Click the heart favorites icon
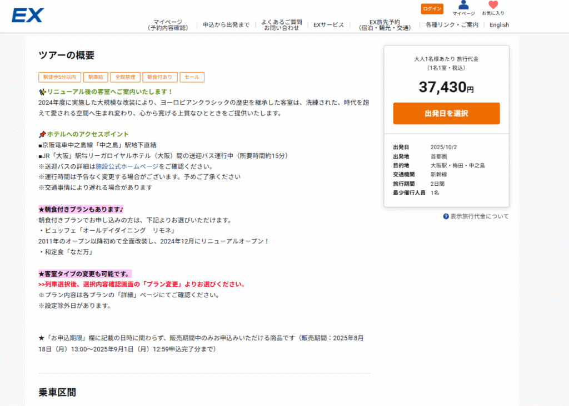569x406 pixels. point(493,6)
